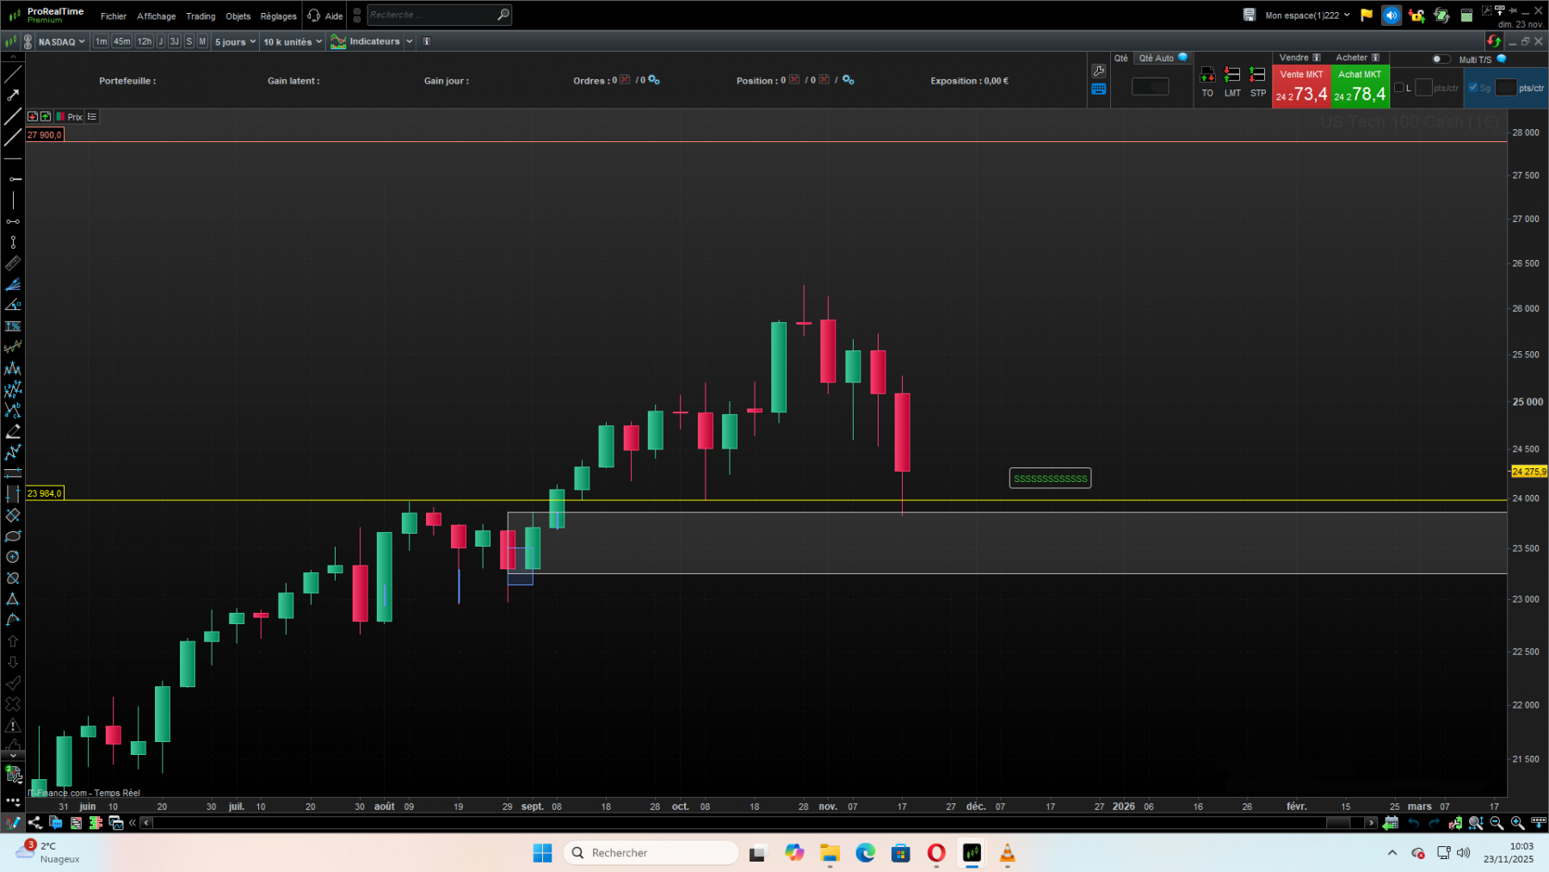Image resolution: width=1549 pixels, height=872 pixels.
Task: Open the 5 jours timeframe dropdown
Action: coord(234,40)
